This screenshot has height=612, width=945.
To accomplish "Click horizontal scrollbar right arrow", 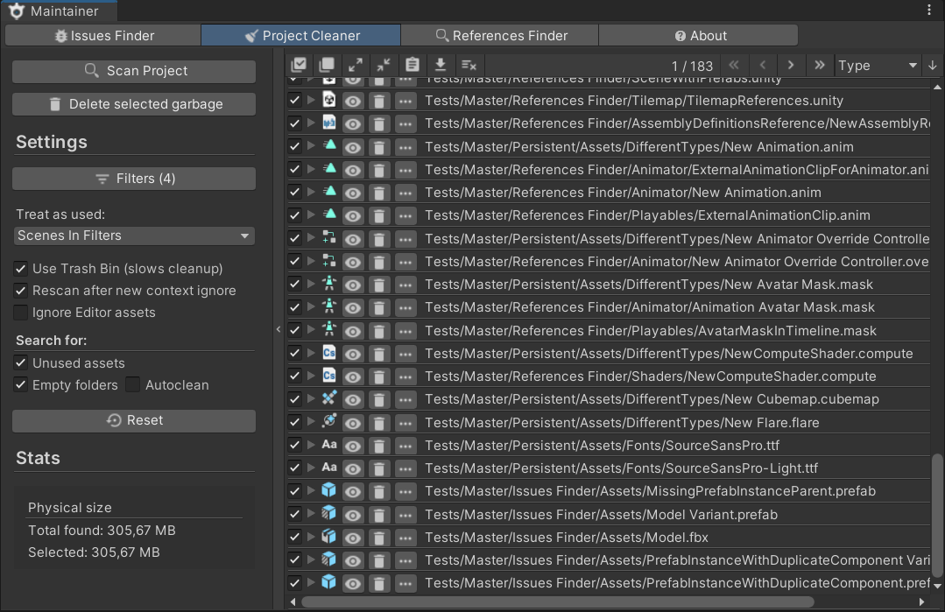I will pyautogui.click(x=921, y=601).
